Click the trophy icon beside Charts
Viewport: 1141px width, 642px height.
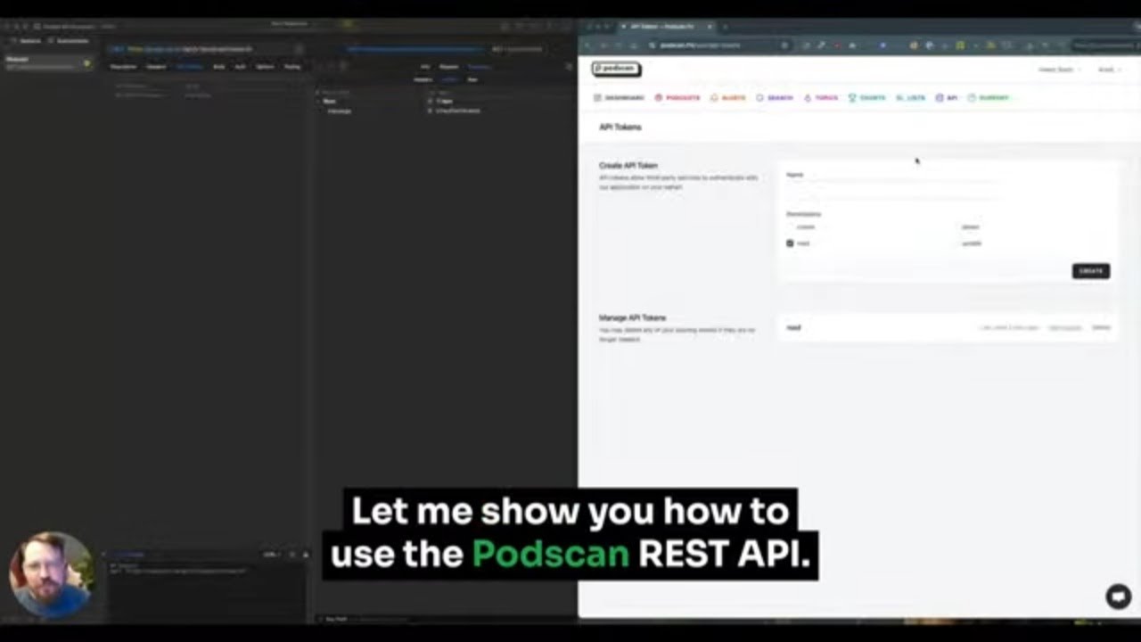(852, 98)
